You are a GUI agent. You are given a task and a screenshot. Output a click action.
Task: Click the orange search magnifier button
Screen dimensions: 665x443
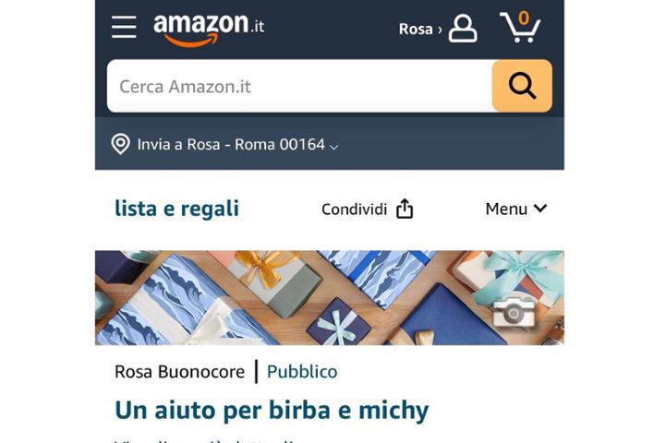coord(522,86)
